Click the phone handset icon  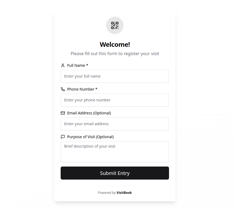(63, 89)
